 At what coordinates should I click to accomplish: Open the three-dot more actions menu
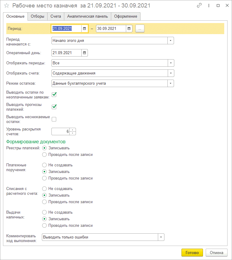[x=208, y=6]
